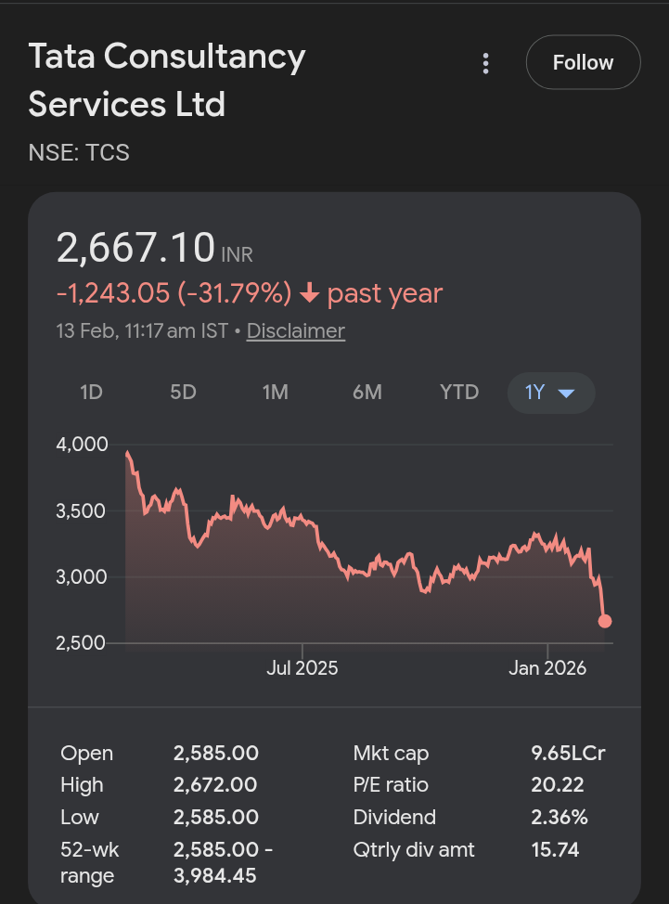Click the Jul 2025 axis label

[302, 668]
